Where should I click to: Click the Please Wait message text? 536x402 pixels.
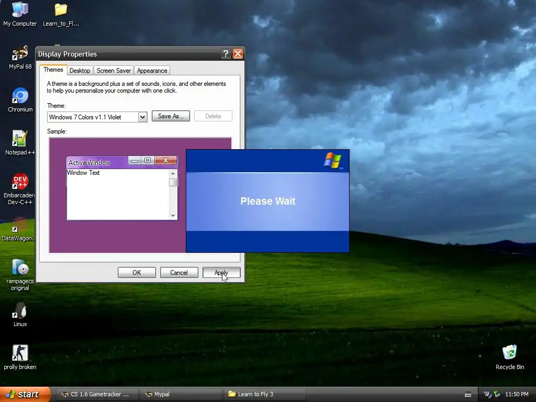pyautogui.click(x=267, y=201)
